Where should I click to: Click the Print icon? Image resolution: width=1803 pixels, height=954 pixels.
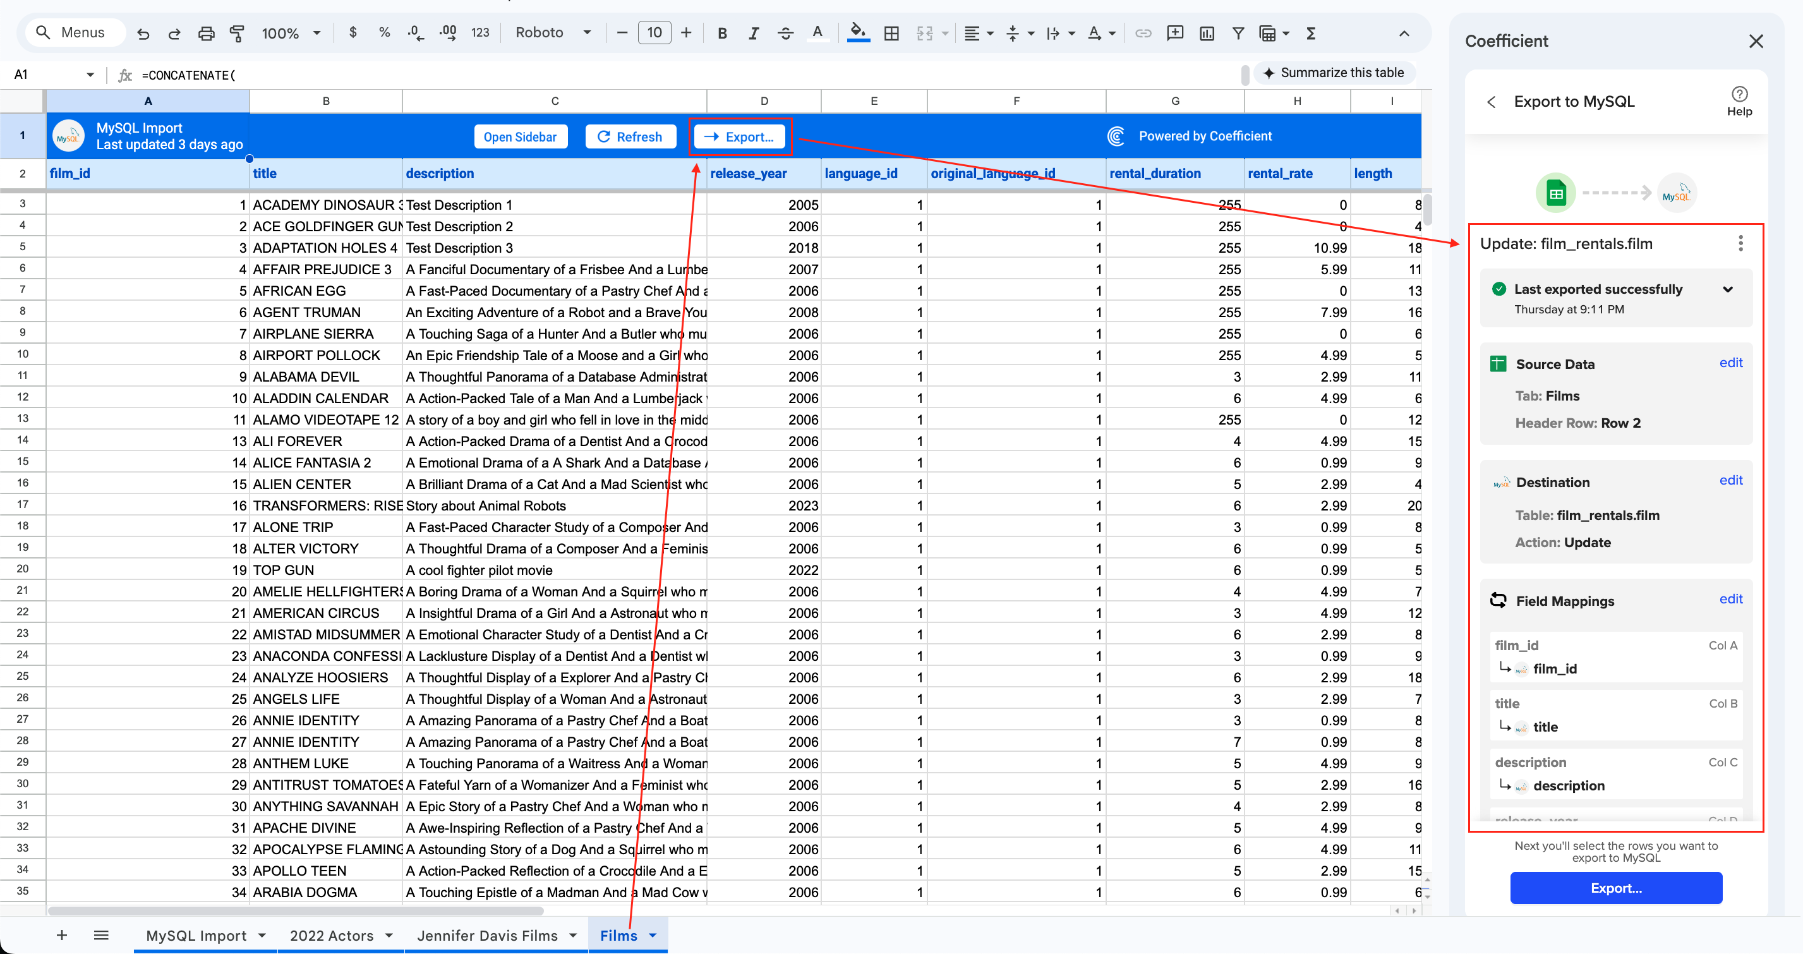point(206,32)
